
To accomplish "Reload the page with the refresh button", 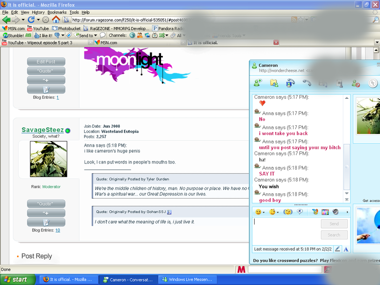I will (31, 19).
